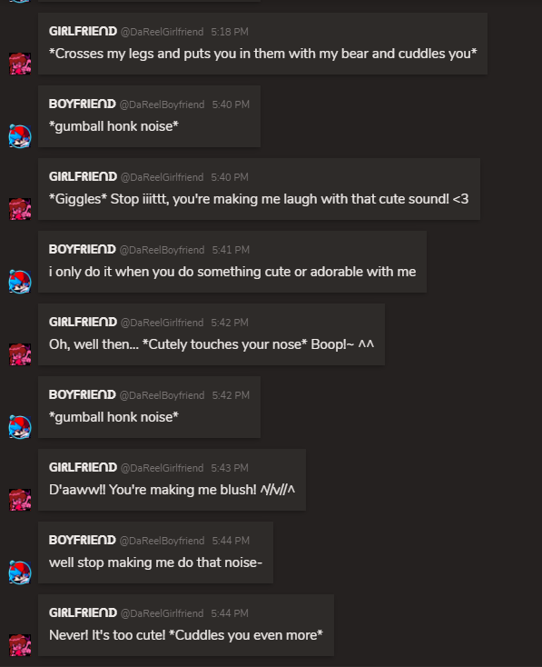Viewport: 542px width, 667px height.
Task: Click Boyfriend's avatar beside the 5:42 PM message
Action: 20,427
